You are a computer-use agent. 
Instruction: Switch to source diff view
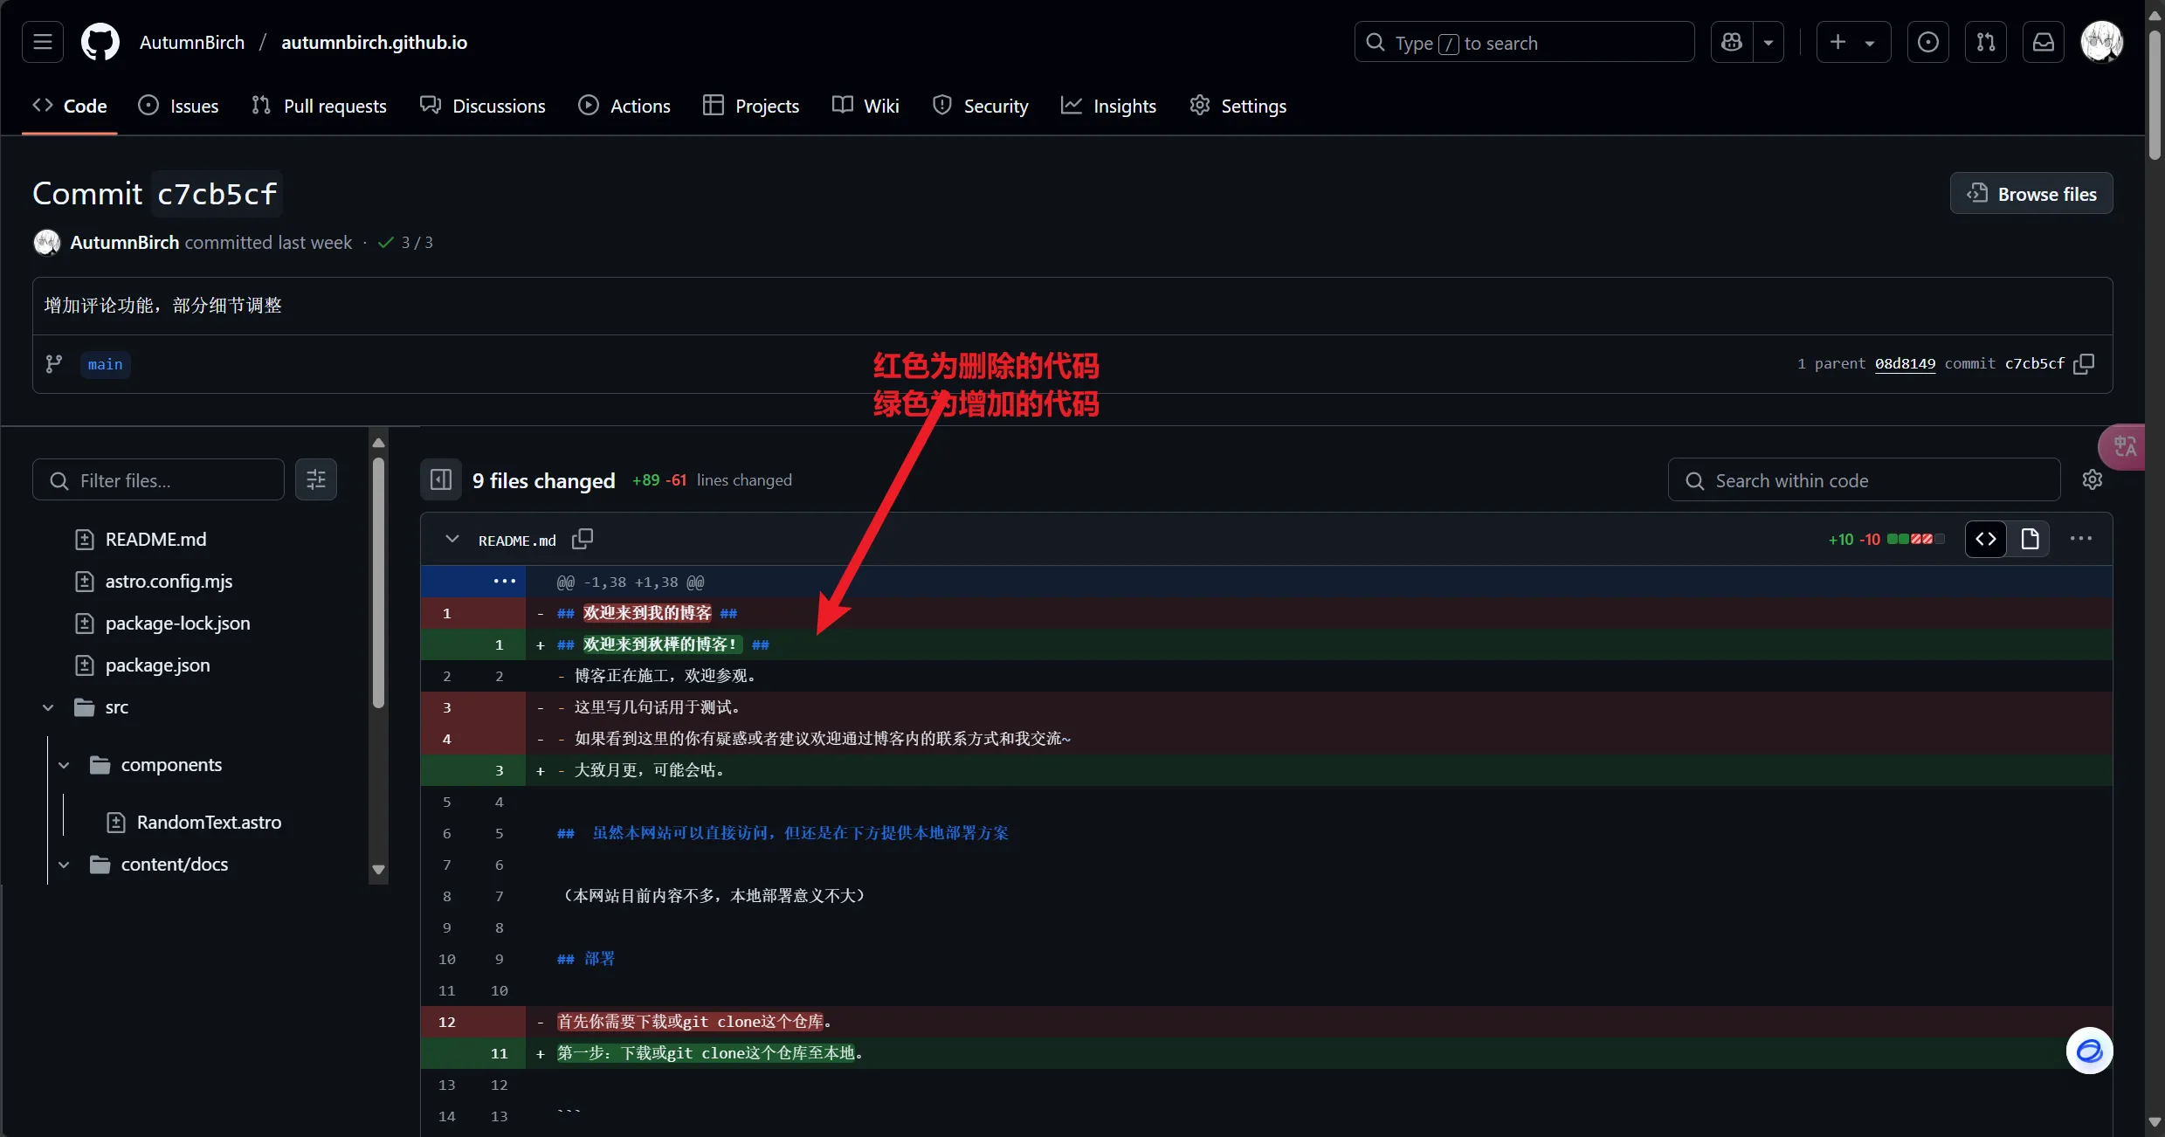click(x=1986, y=539)
